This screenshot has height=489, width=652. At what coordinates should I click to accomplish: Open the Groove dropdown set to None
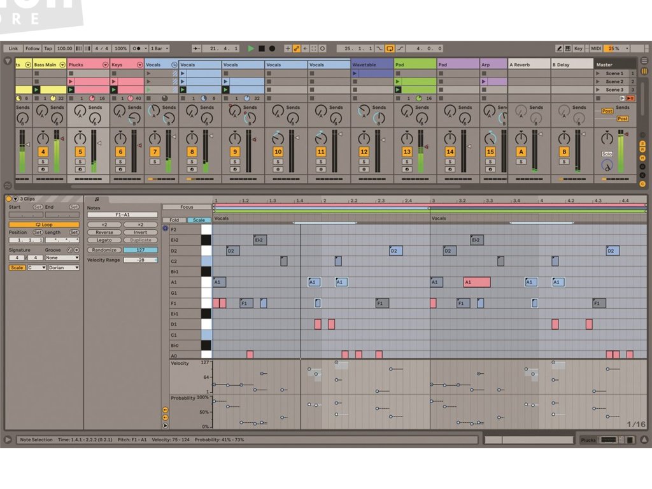[62, 258]
